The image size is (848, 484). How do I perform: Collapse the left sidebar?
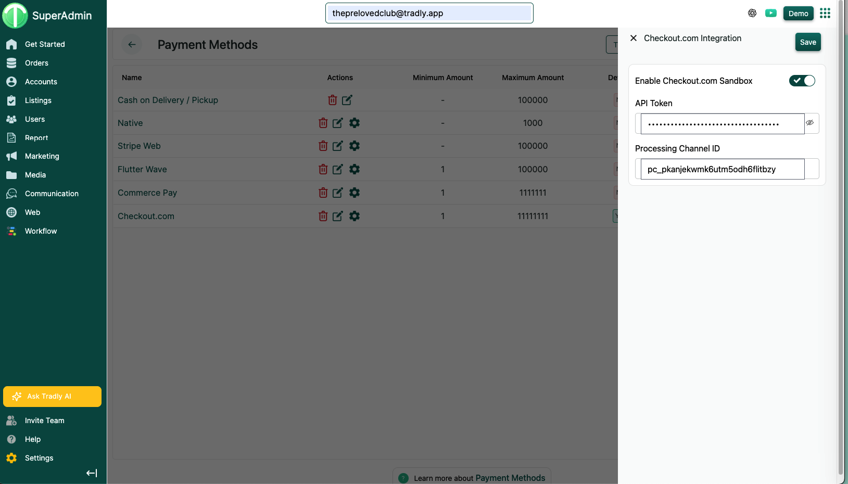point(92,473)
